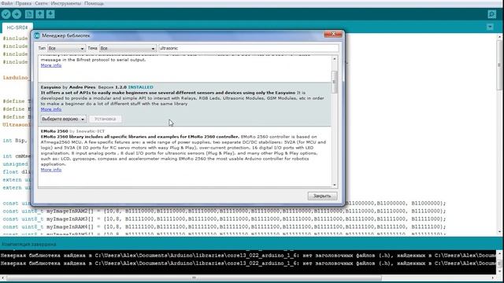Click the Менеджер библиотек dialog title icon
The width and height of the screenshot is (504, 283).
37,35
